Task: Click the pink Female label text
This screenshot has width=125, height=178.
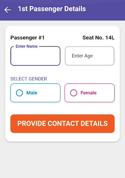Action: pos(89,93)
